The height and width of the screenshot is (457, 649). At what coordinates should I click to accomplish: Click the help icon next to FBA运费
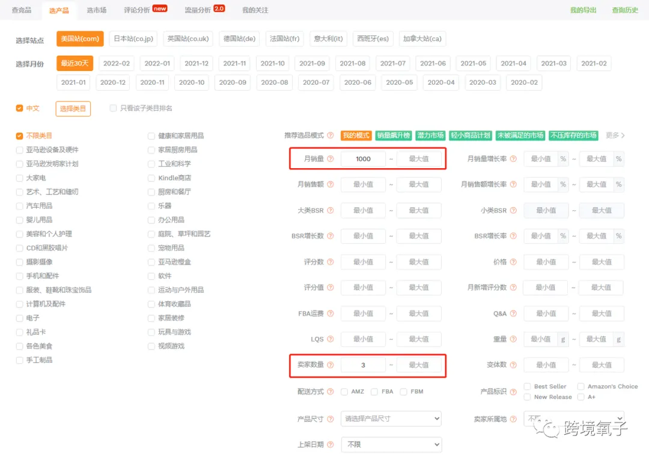coord(331,313)
